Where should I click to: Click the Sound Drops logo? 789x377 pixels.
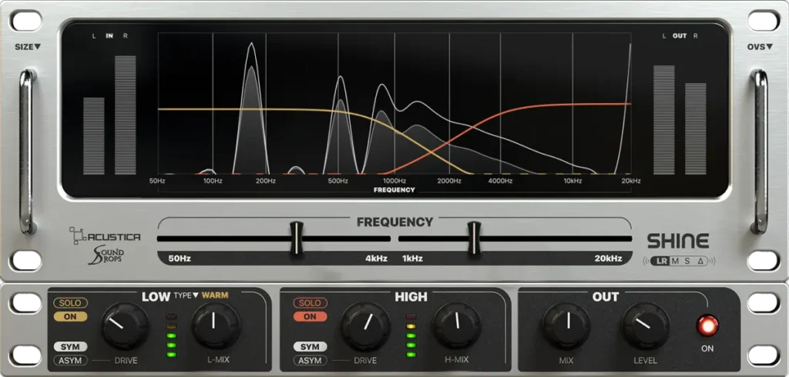(106, 255)
